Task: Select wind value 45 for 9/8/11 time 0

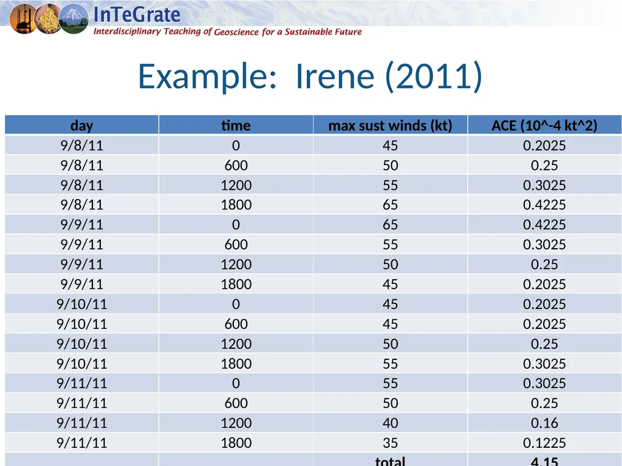Action: point(391,145)
